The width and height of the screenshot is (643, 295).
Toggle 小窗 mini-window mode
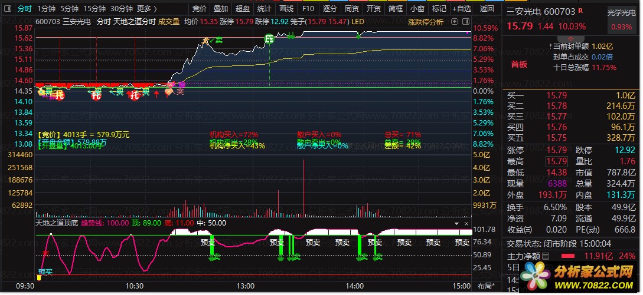(x=417, y=9)
